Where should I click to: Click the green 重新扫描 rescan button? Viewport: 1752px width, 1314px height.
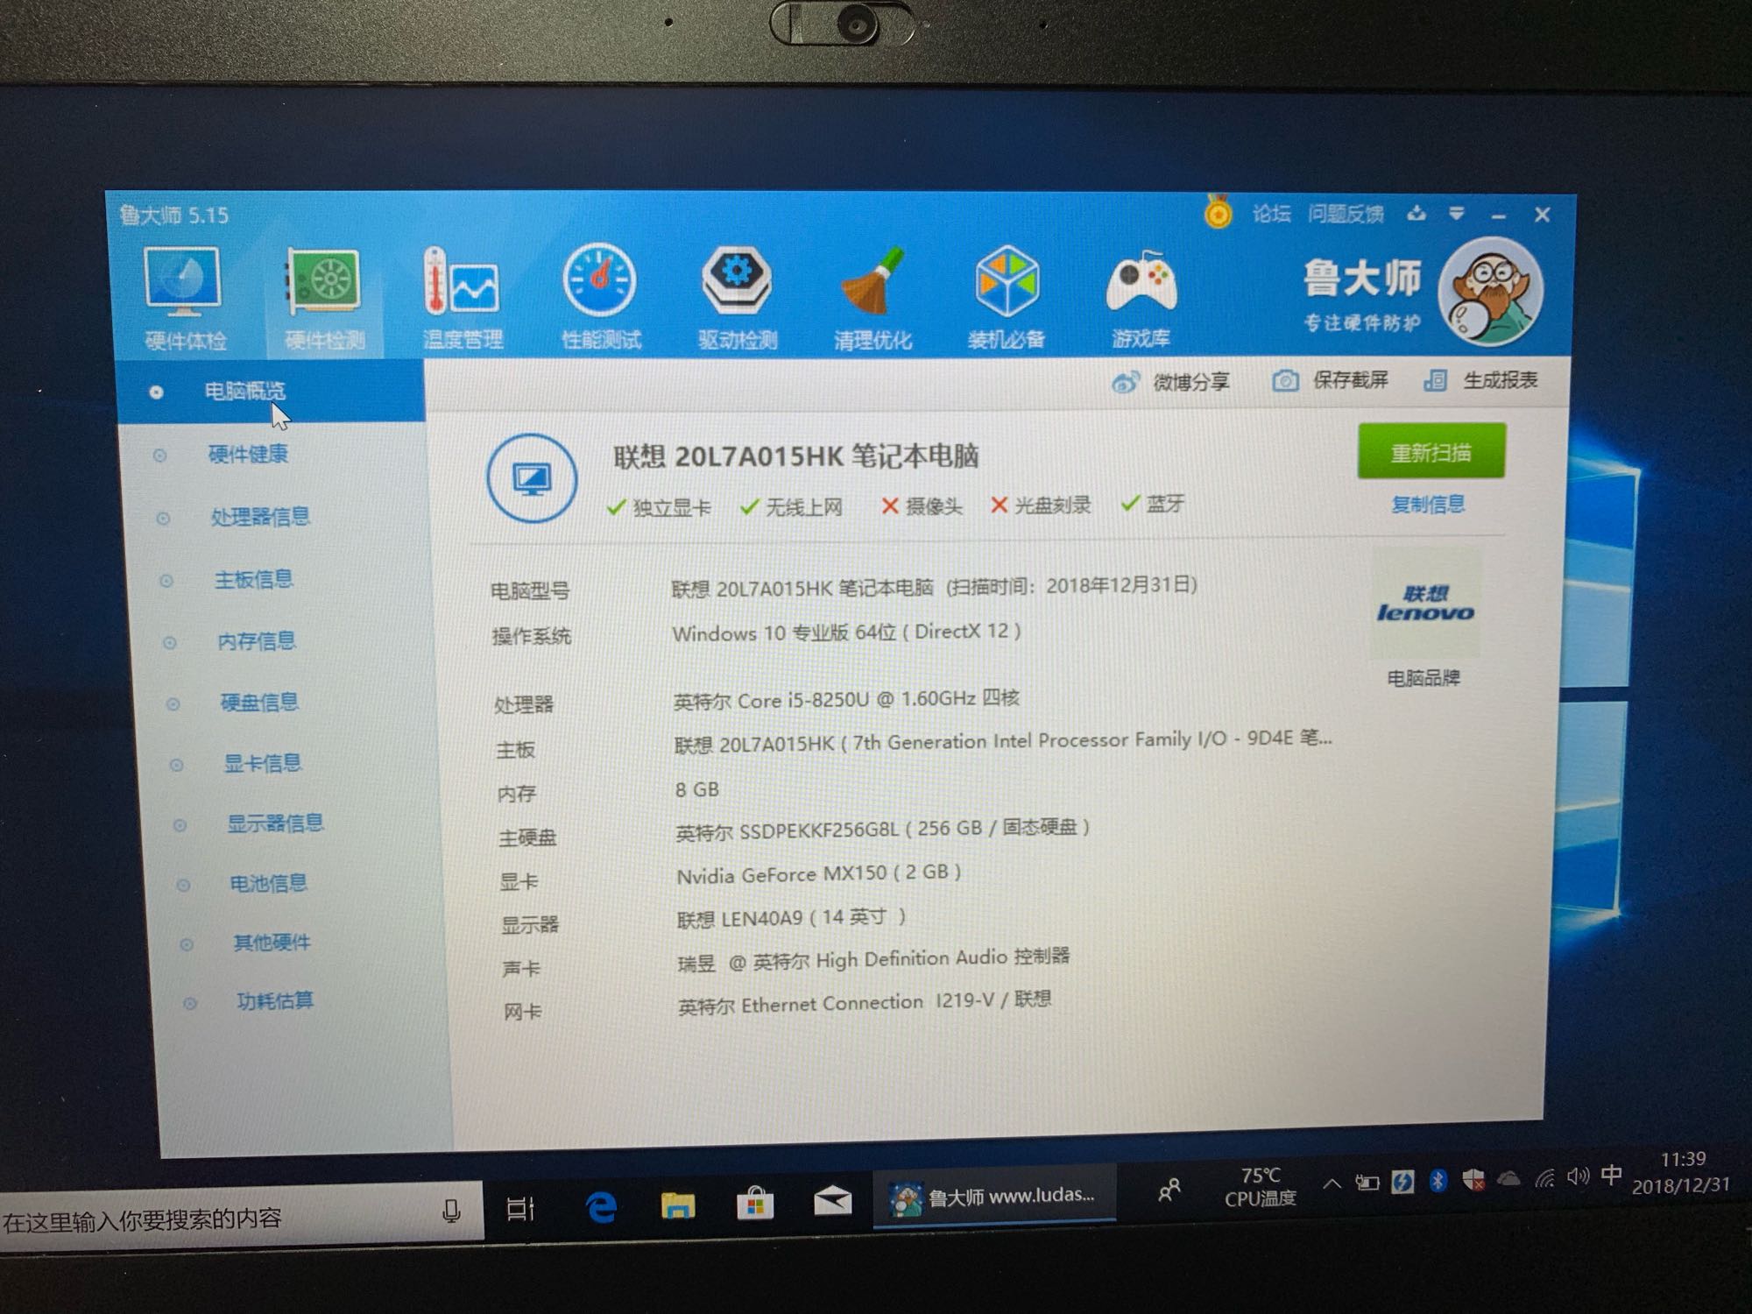1431,452
